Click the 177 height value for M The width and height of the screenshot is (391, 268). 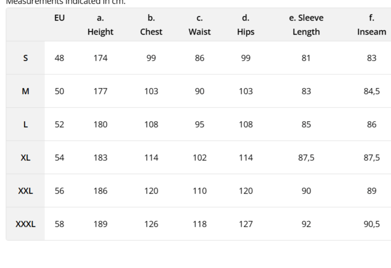(100, 91)
